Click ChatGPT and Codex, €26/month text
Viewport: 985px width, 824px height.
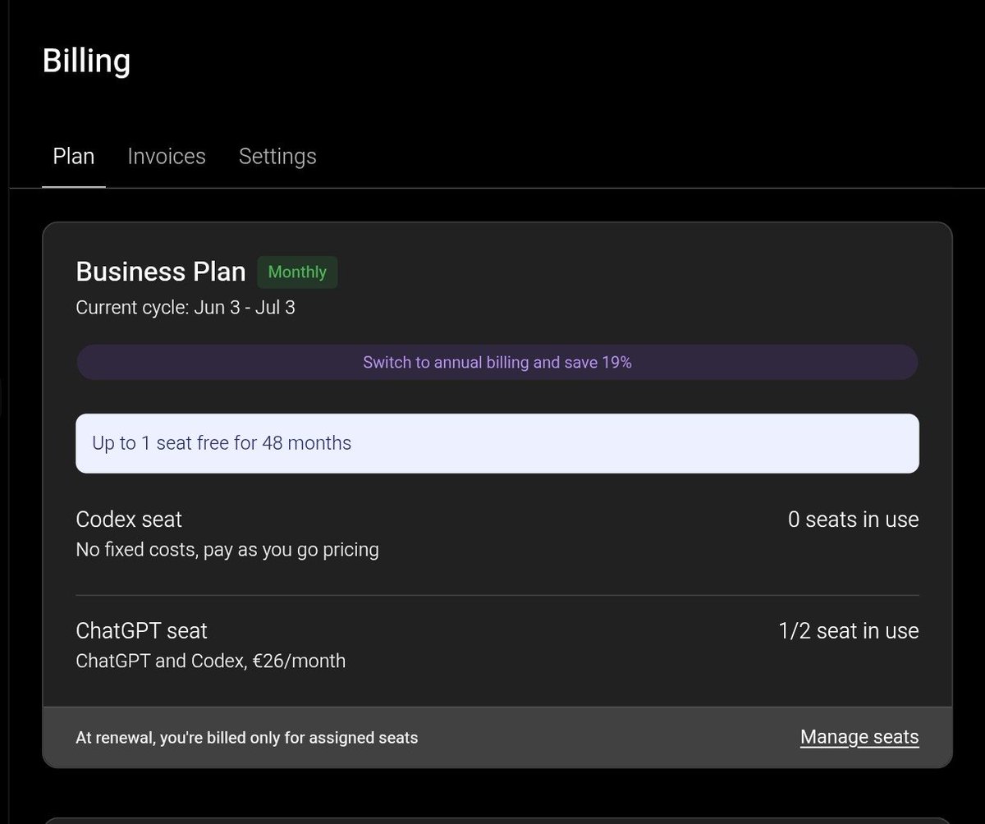[x=210, y=661]
